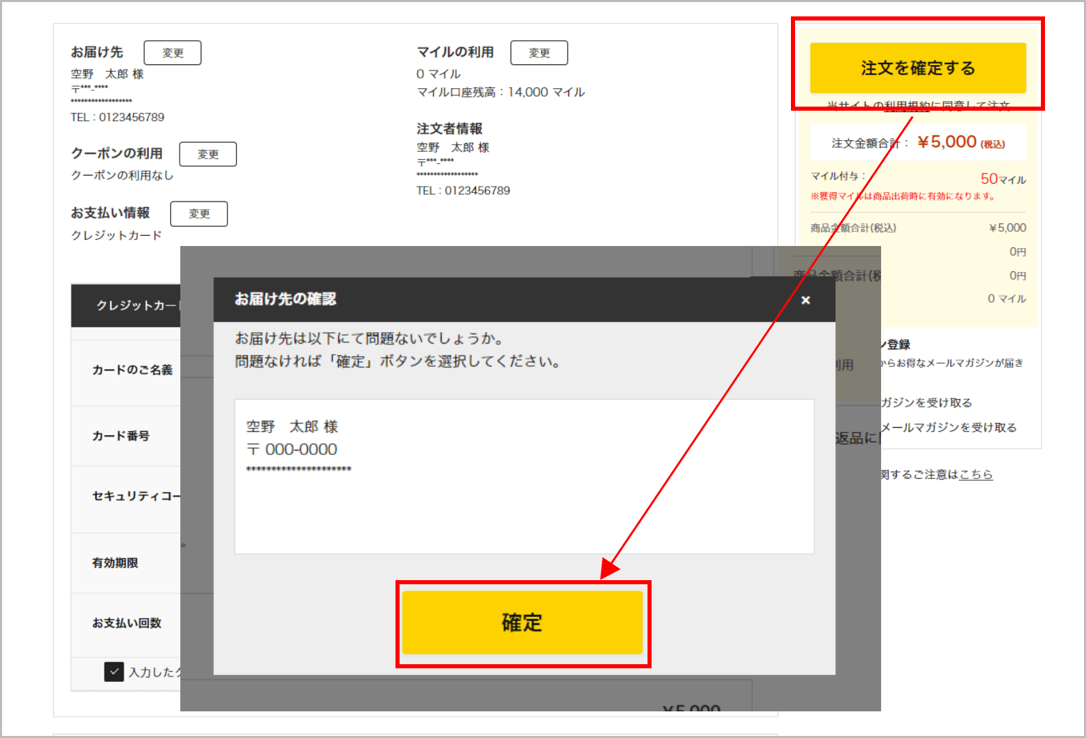Click 変更 next to お届け先

tap(172, 53)
